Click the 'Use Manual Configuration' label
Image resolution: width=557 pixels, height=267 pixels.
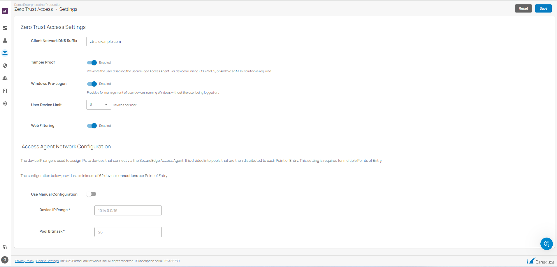(54, 194)
